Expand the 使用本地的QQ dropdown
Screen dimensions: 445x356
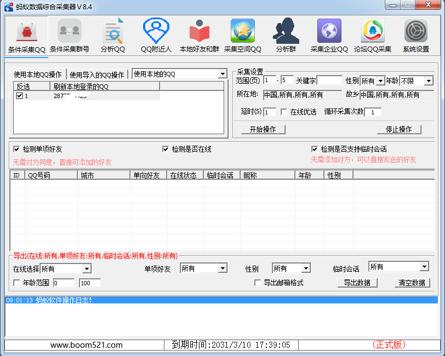pos(223,74)
